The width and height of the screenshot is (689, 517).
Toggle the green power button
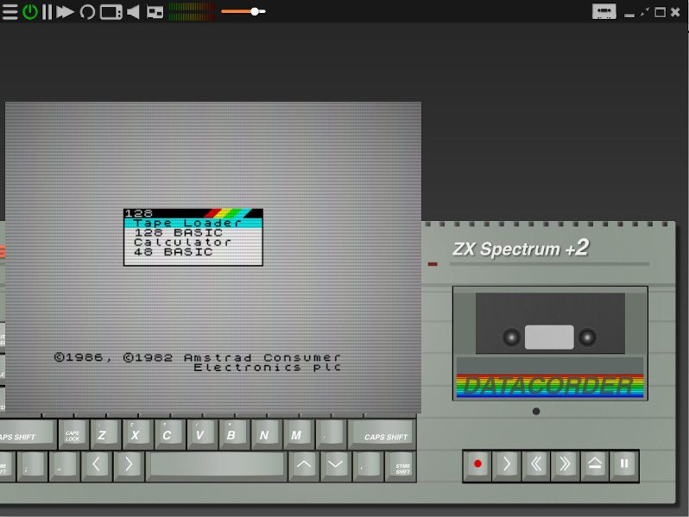pos(30,12)
